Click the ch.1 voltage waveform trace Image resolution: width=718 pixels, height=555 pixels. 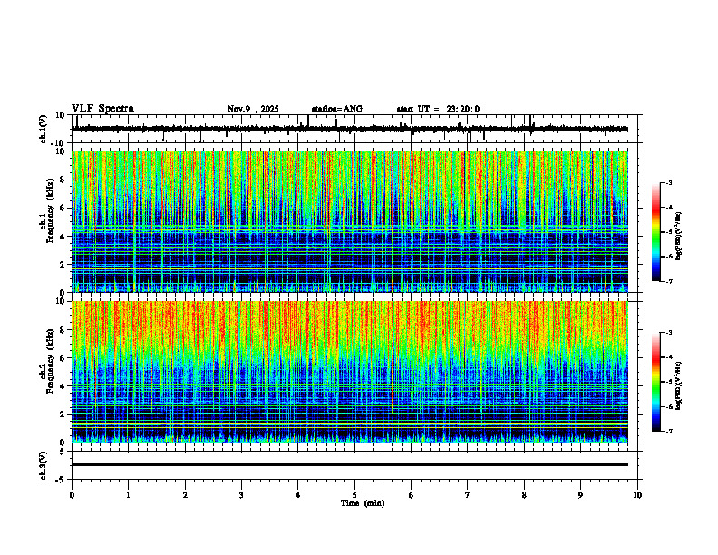tap(350, 129)
